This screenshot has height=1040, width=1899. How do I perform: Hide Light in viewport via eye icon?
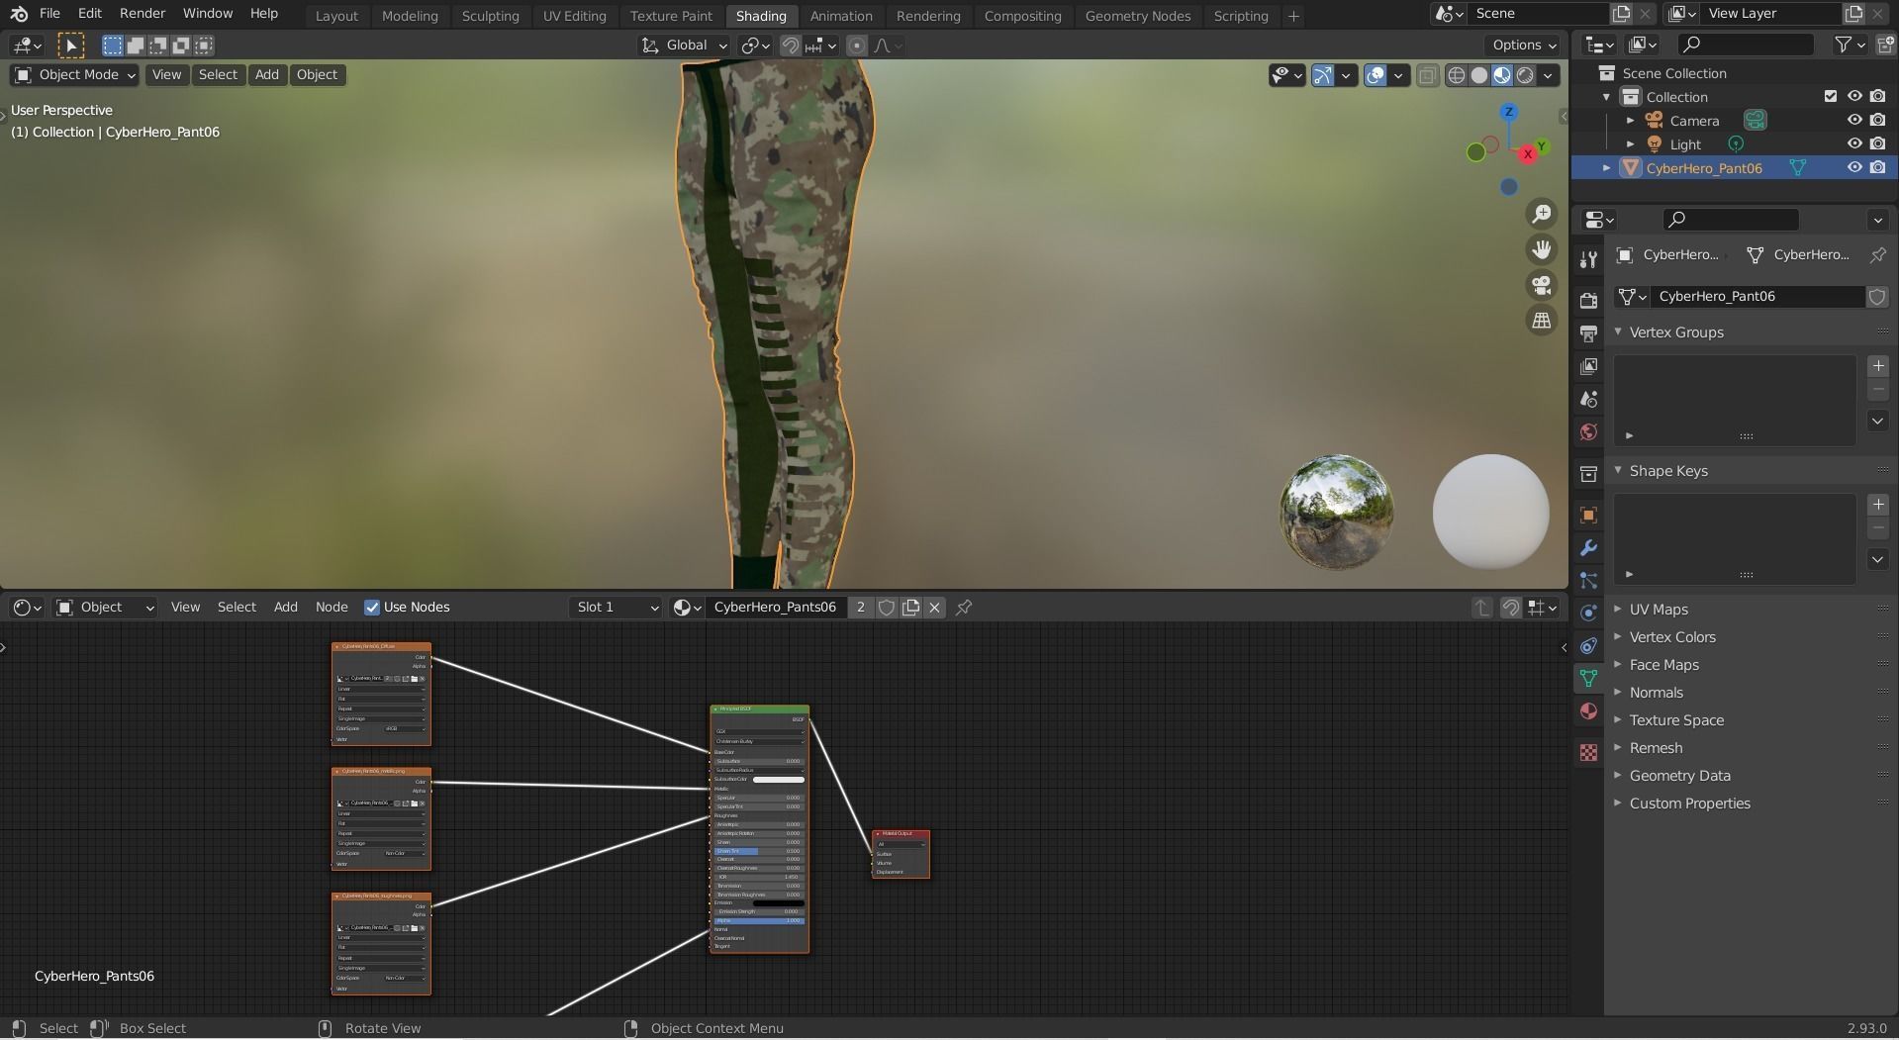point(1854,143)
